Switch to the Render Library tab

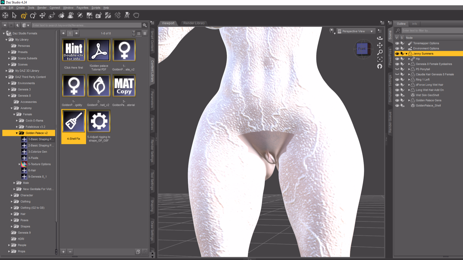pos(194,23)
